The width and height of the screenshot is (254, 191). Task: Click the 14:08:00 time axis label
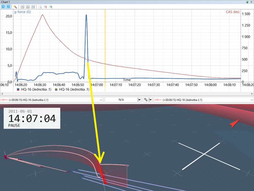[x=210, y=85]
